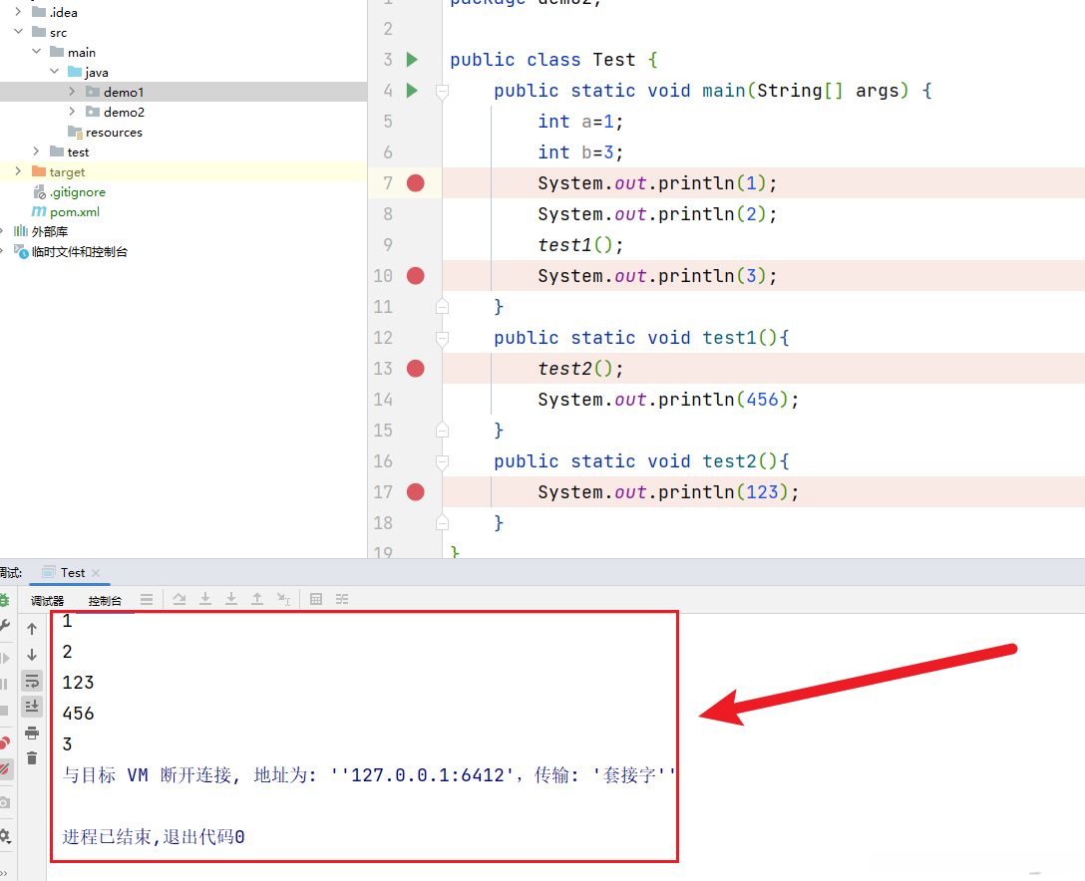
Task: Select the demo1 package row
Action: (183, 92)
